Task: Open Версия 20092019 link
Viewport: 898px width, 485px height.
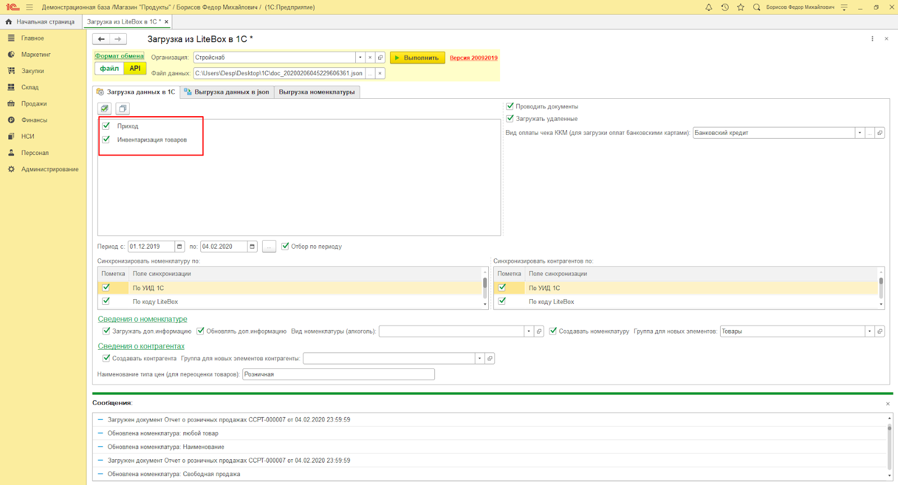Action: click(x=474, y=58)
